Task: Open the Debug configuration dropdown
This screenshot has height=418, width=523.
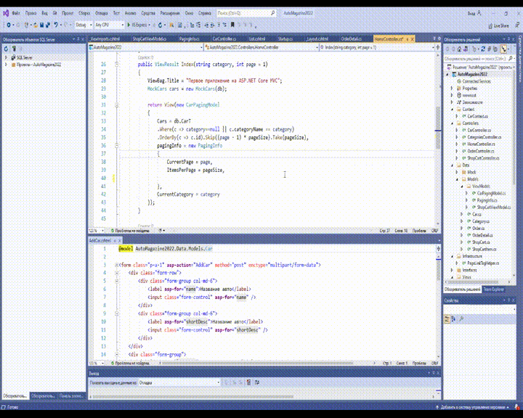Action: 84,25
